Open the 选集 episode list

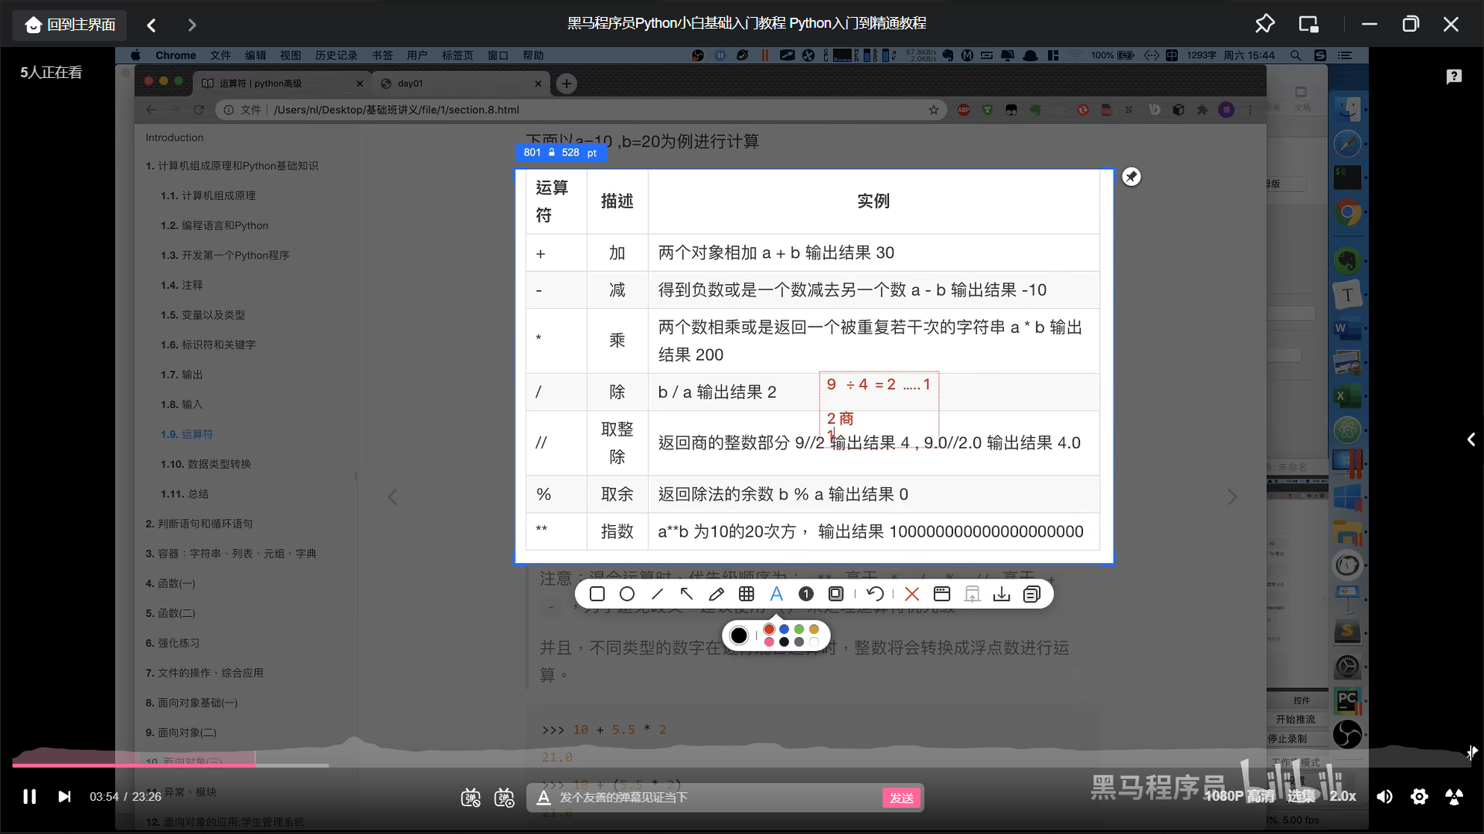coord(1301,796)
